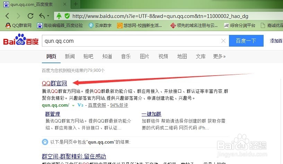Switch to the 地图 tab

[x=182, y=57]
